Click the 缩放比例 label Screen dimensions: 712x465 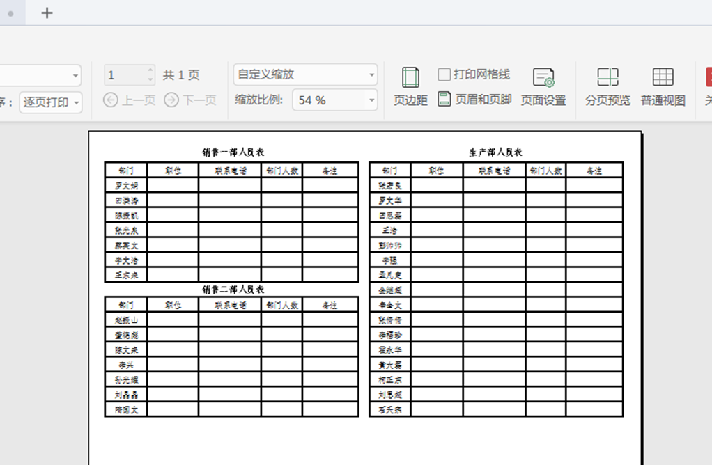[259, 100]
